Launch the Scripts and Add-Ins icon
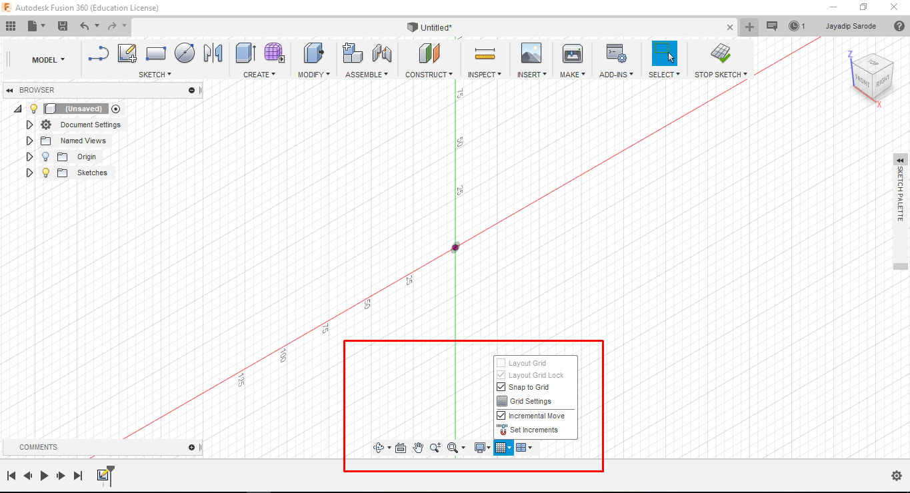This screenshot has width=910, height=493. [615, 53]
